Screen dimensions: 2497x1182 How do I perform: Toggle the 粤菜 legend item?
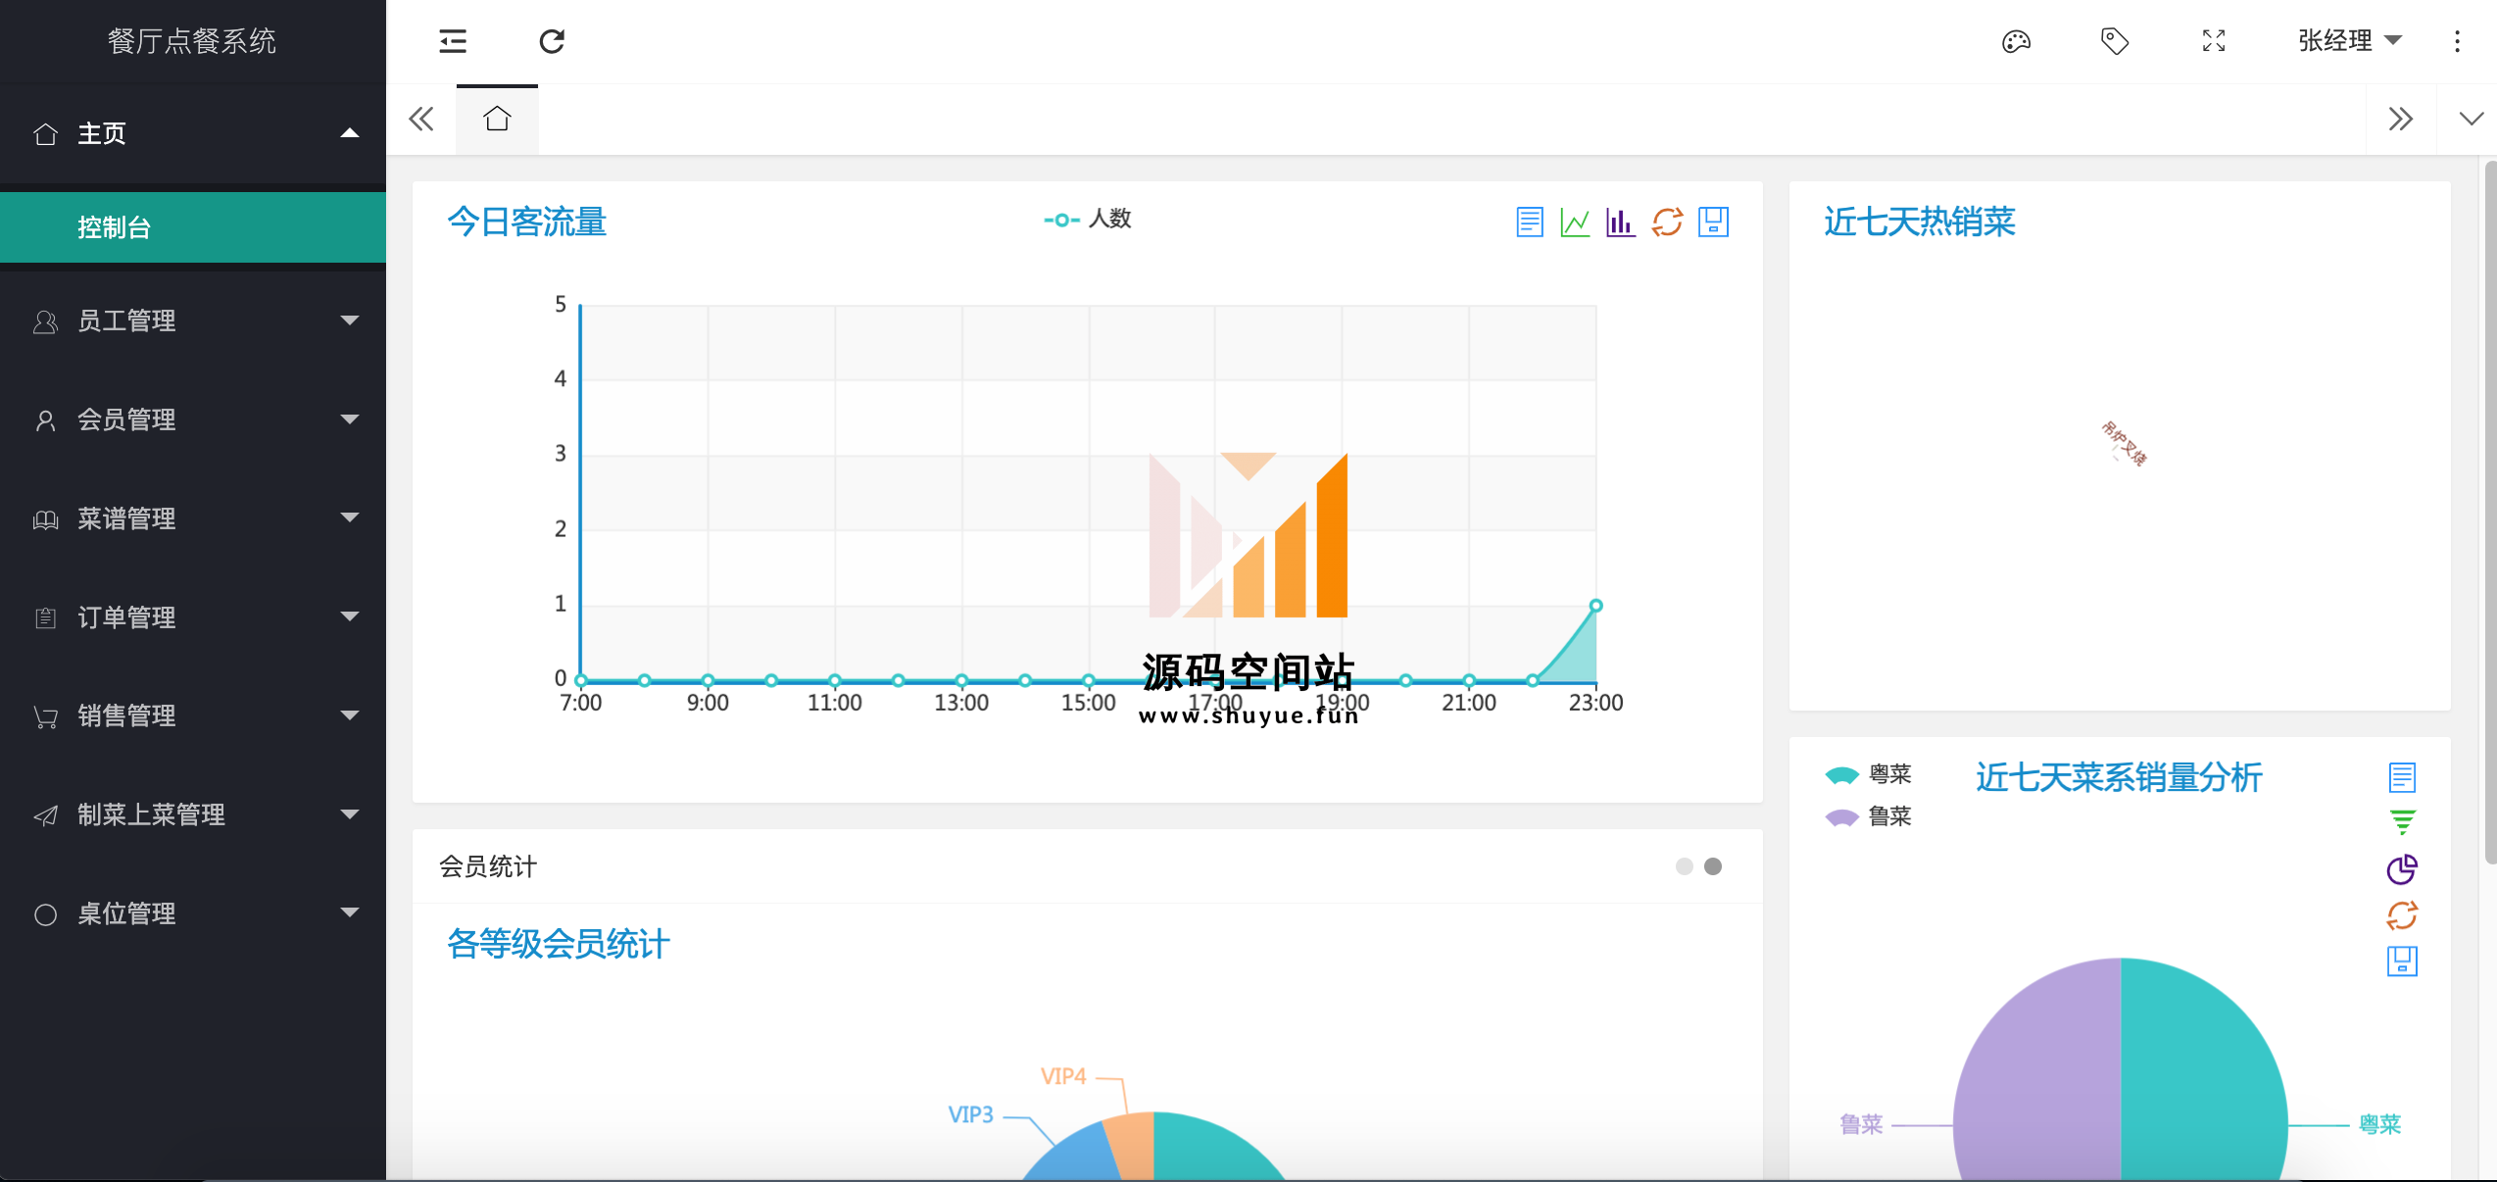pos(1868,774)
